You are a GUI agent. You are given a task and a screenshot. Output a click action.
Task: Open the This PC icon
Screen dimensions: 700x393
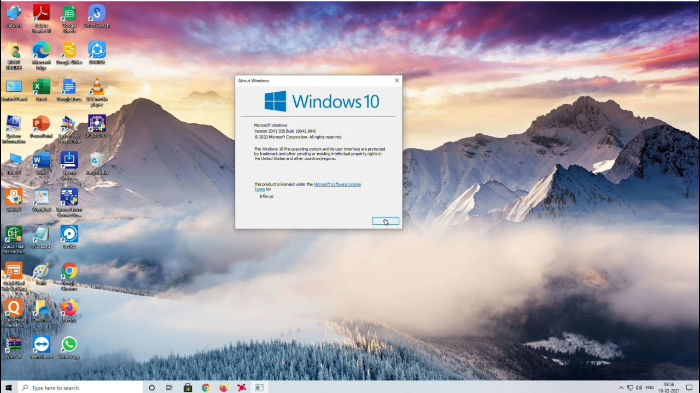coord(14,164)
